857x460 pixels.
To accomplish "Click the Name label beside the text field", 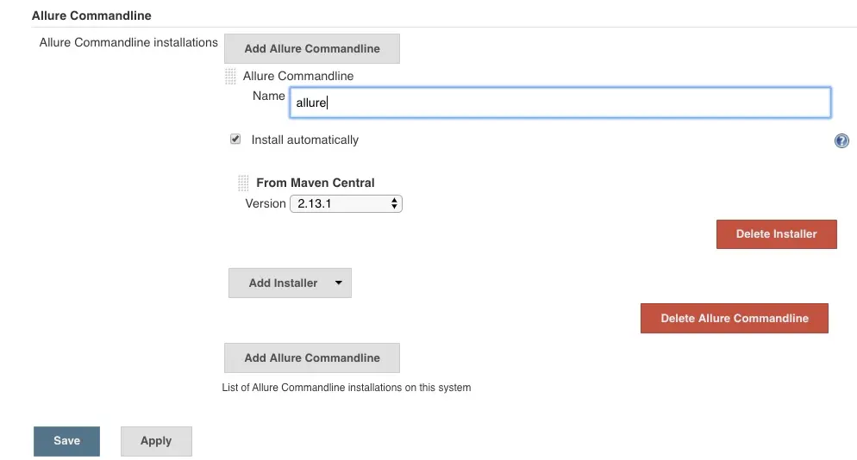I will (x=268, y=96).
